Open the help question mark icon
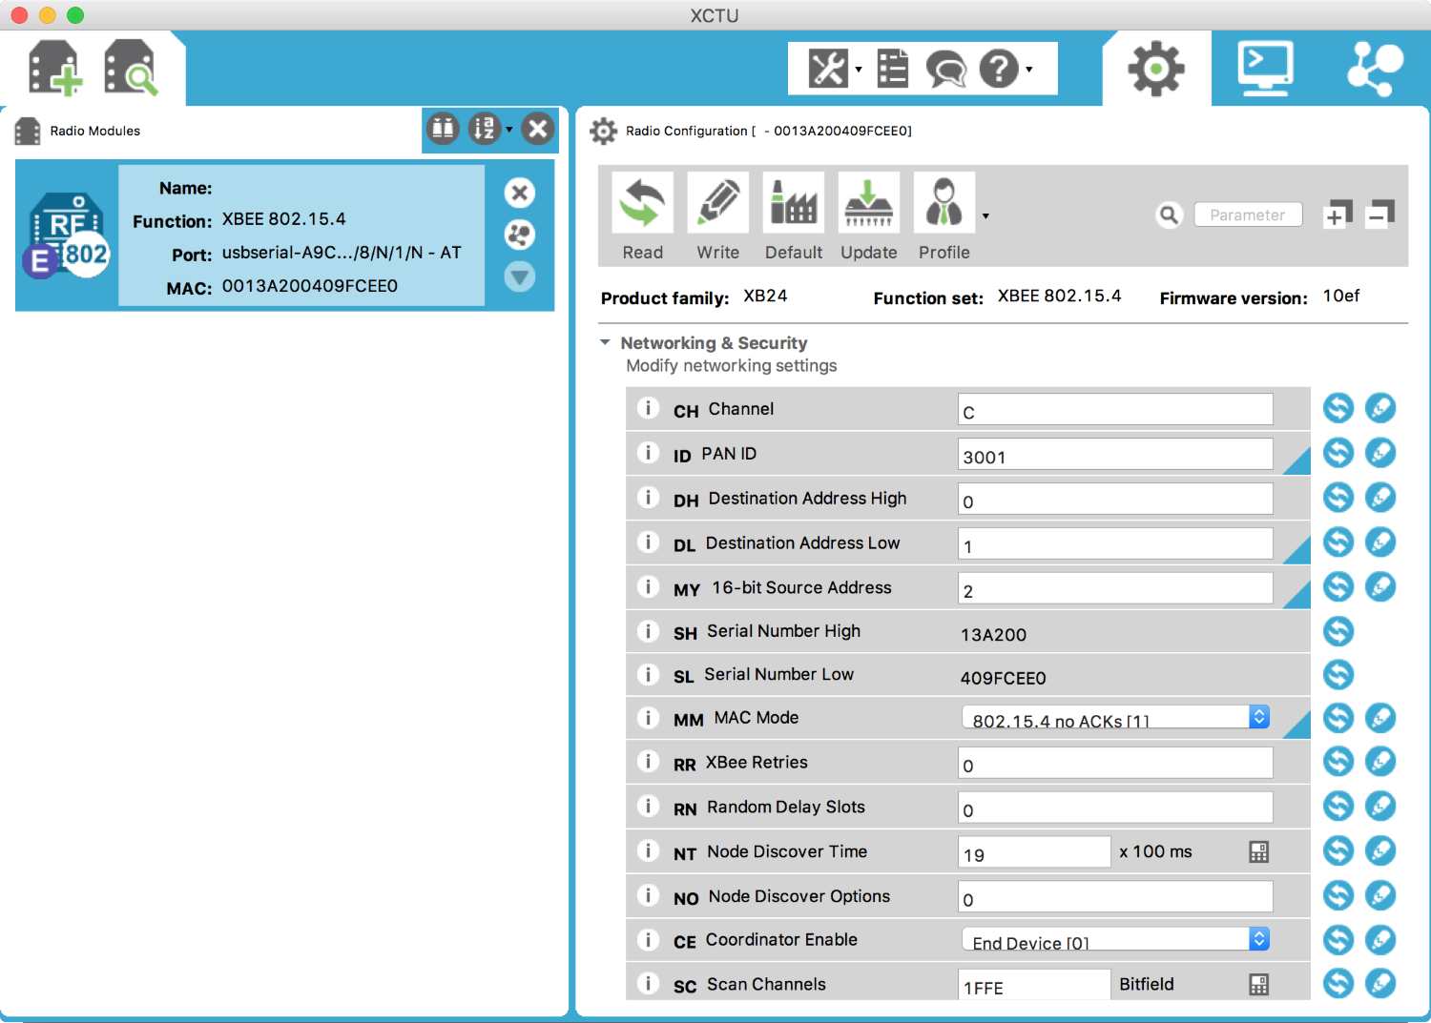This screenshot has height=1023, width=1431. [x=999, y=69]
